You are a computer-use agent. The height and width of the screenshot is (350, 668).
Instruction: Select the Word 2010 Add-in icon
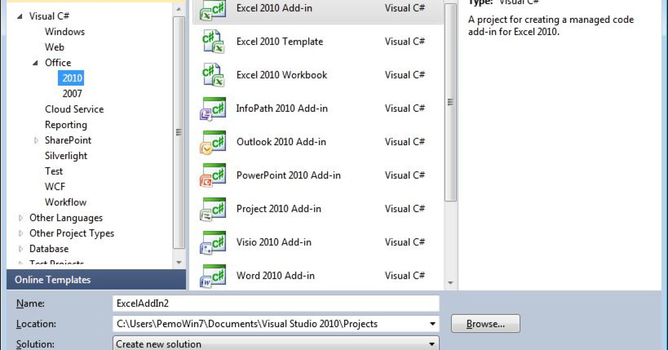tap(212, 275)
